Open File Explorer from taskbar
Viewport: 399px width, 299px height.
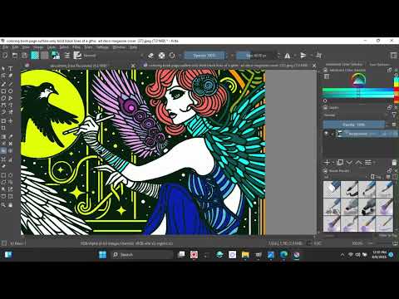coord(245,254)
